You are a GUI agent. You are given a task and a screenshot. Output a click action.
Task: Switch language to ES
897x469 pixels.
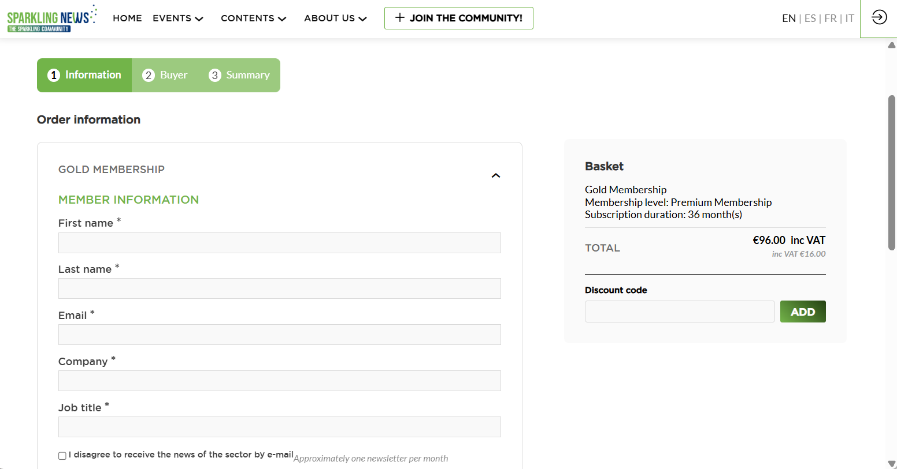pos(810,18)
